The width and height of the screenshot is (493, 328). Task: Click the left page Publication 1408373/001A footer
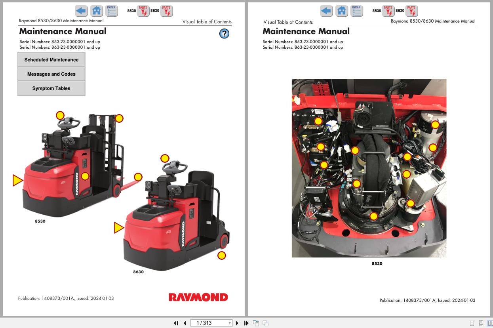pos(66,298)
